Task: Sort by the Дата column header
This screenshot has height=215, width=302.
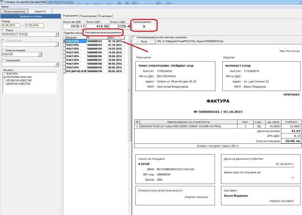Action: pyautogui.click(x=116, y=37)
